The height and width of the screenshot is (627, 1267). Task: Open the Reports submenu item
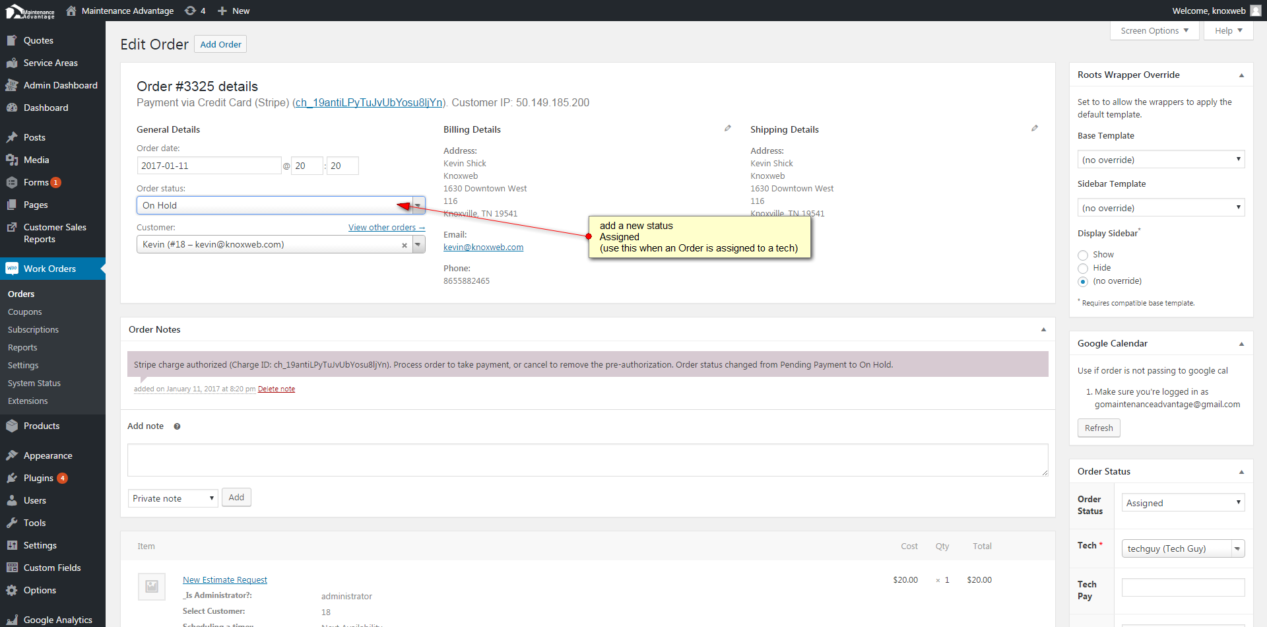(x=22, y=347)
